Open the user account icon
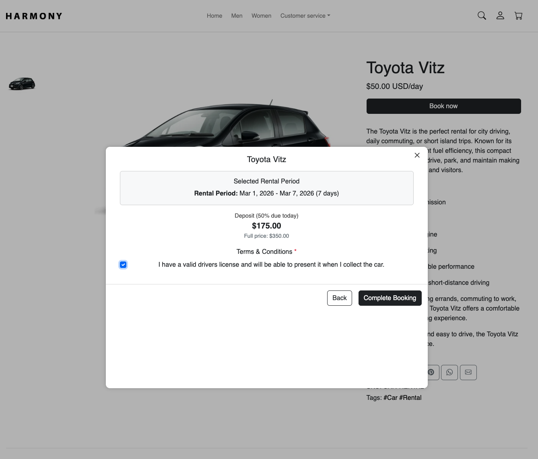 [500, 16]
